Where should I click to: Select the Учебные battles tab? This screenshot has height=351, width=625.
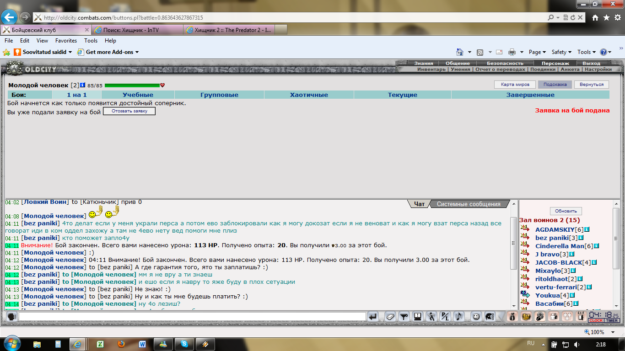pyautogui.click(x=138, y=95)
